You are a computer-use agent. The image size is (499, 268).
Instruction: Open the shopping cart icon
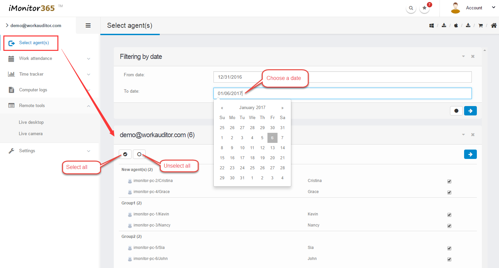point(481,25)
